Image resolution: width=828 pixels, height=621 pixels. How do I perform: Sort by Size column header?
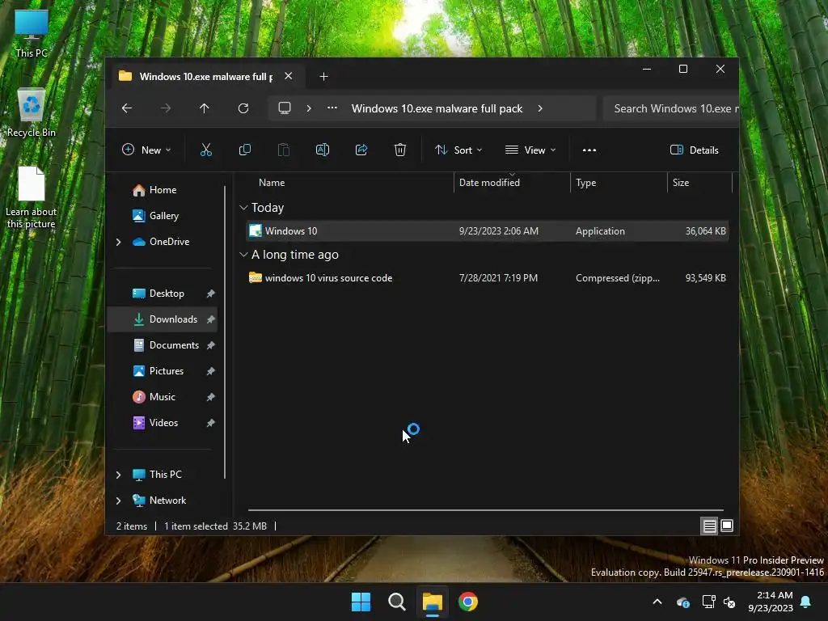coord(681,183)
